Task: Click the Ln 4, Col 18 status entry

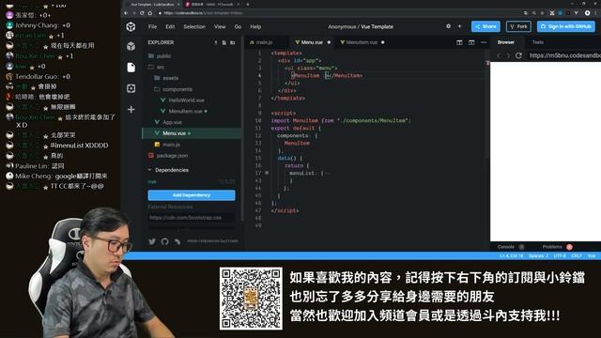Action: pos(511,256)
